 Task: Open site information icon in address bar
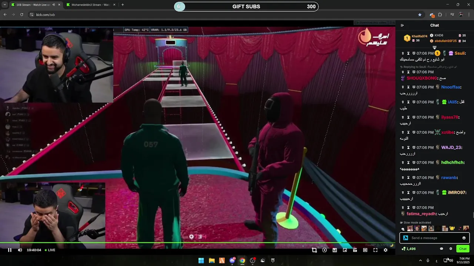point(31,14)
